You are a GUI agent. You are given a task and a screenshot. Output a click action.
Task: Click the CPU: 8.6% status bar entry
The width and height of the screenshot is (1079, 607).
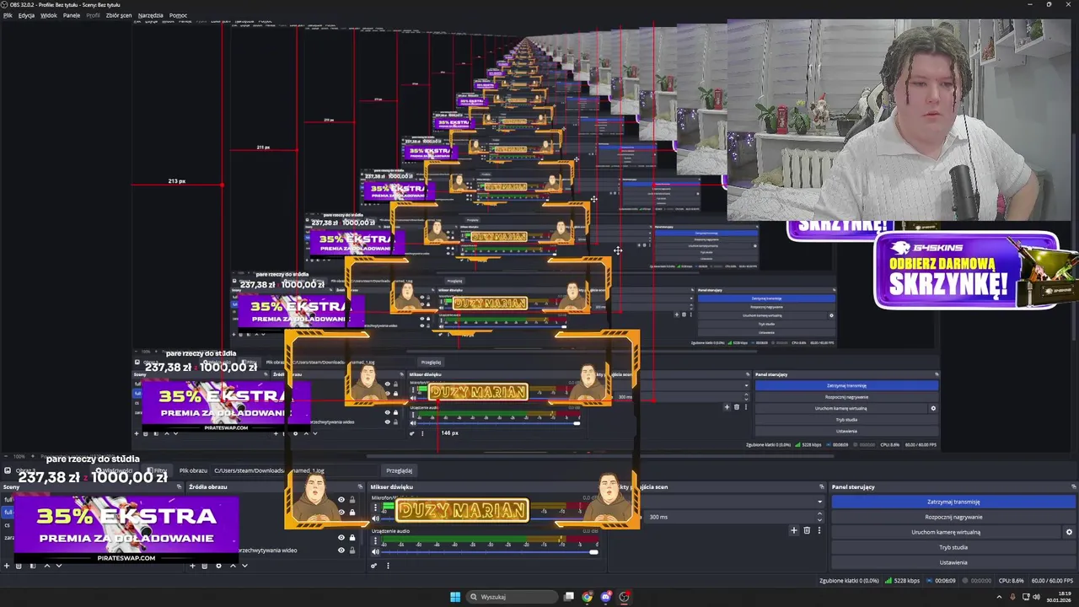tap(1011, 580)
